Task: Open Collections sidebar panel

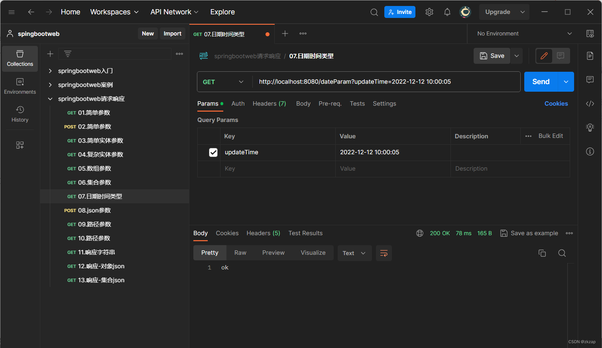Action: coord(20,59)
